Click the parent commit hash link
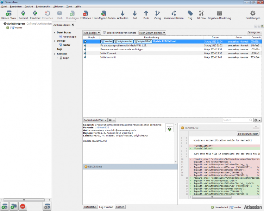264x211 pixels. [x=102, y=127]
